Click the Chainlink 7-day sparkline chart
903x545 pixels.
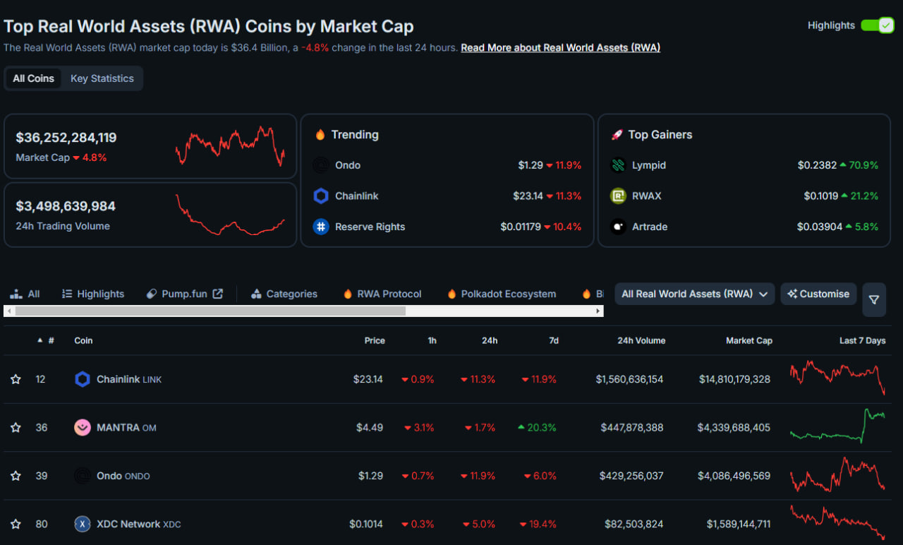click(837, 378)
